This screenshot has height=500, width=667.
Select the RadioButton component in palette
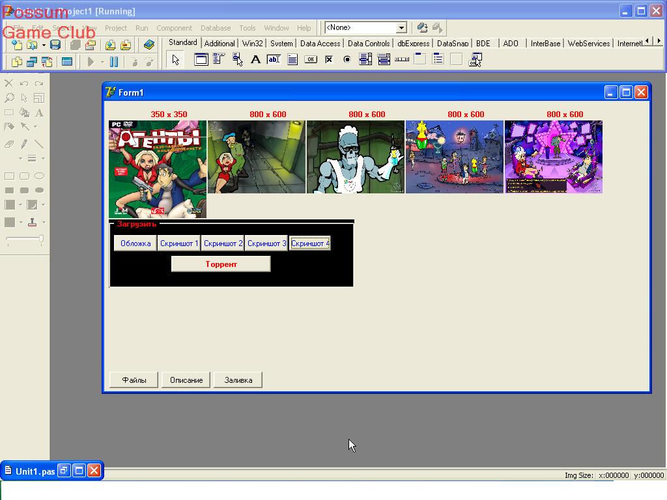pos(347,59)
